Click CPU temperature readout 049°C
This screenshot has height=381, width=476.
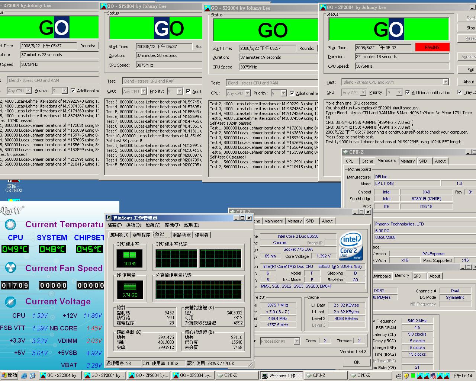coord(15,249)
